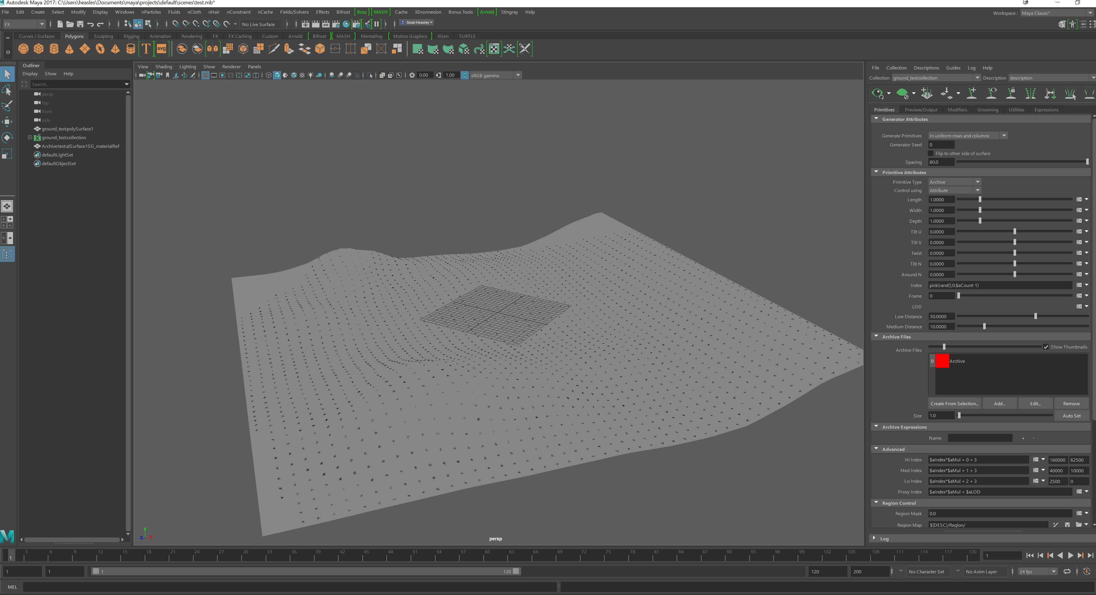The height and width of the screenshot is (595, 1096).
Task: Click the sRGB gamma color management icon
Action: pyautogui.click(x=465, y=75)
